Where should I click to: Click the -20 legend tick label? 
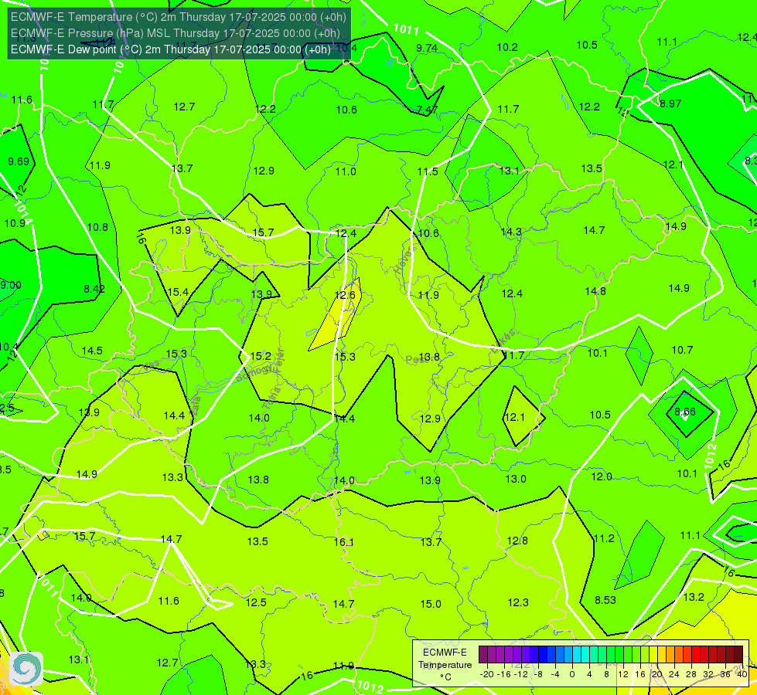pyautogui.click(x=487, y=674)
